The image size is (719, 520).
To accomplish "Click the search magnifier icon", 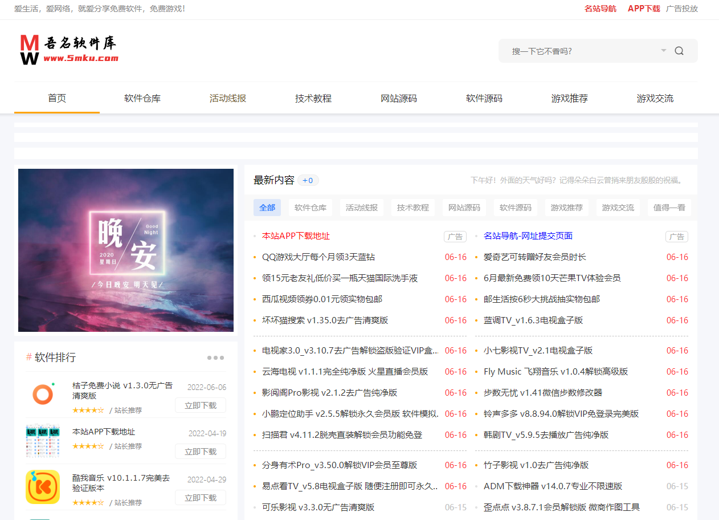I will (x=679, y=51).
